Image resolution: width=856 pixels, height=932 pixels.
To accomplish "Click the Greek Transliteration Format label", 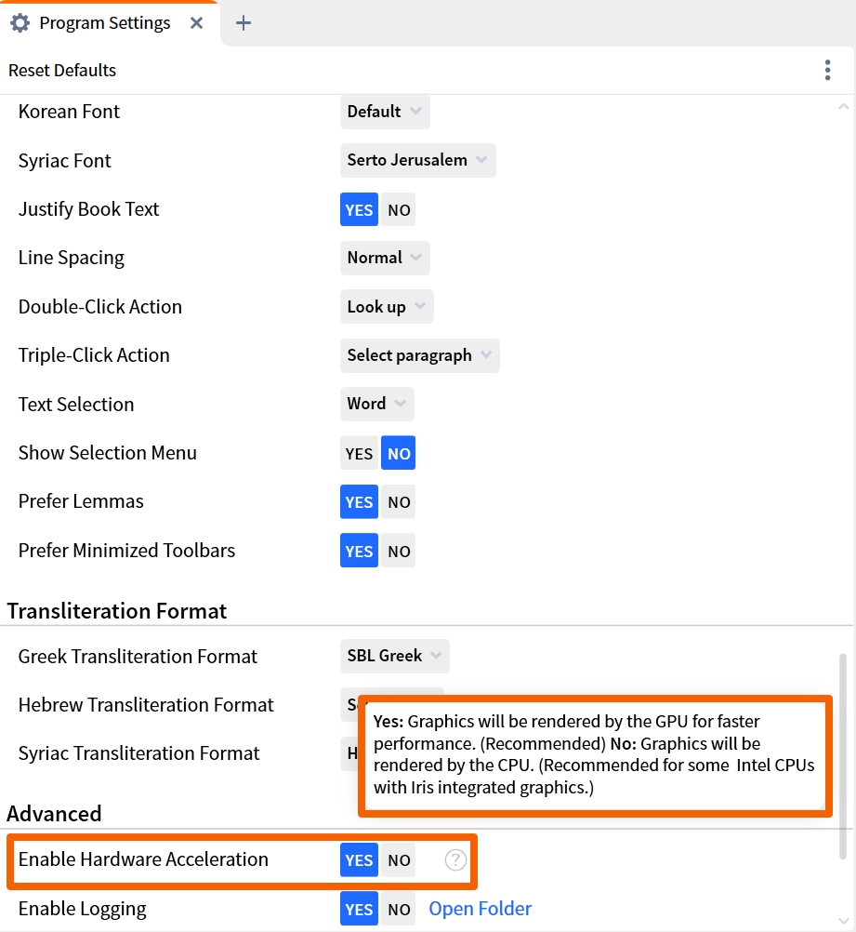I will (138, 656).
